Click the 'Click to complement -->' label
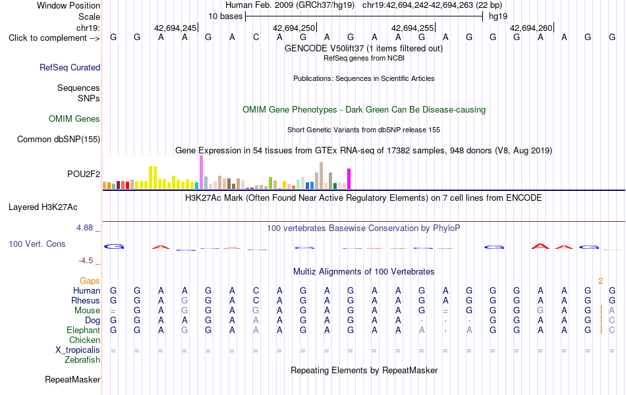 pyautogui.click(x=54, y=38)
